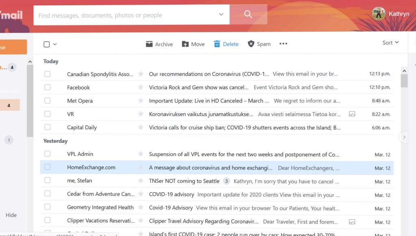Click image attachment icon on VR email
Screen dimensions: 416x236
352,114
